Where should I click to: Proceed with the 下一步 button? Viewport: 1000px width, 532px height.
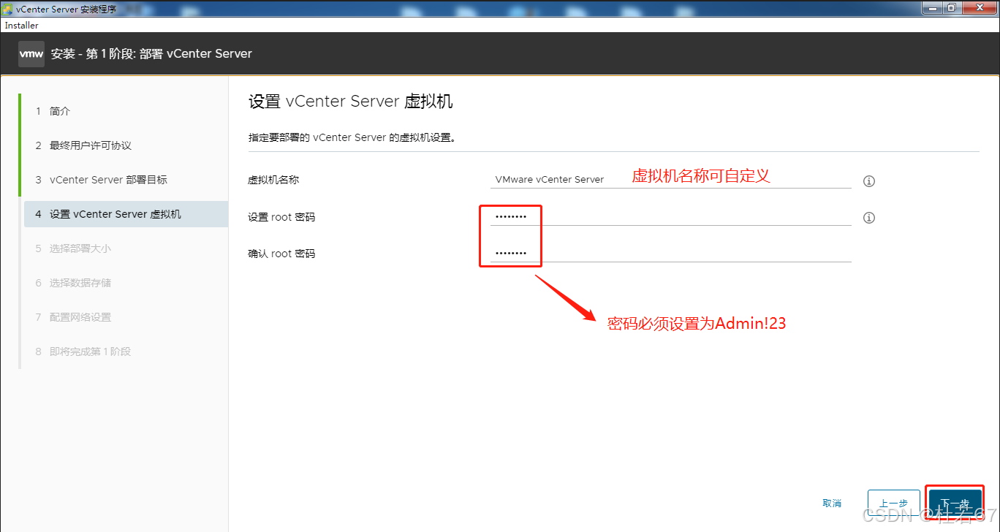955,504
